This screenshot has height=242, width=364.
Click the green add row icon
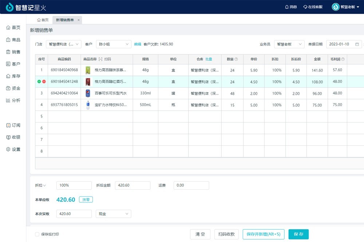pos(39,82)
